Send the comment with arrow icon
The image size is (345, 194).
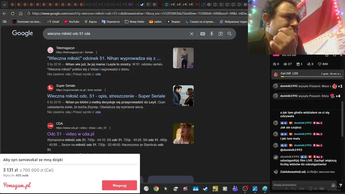pyautogui.click(x=341, y=185)
